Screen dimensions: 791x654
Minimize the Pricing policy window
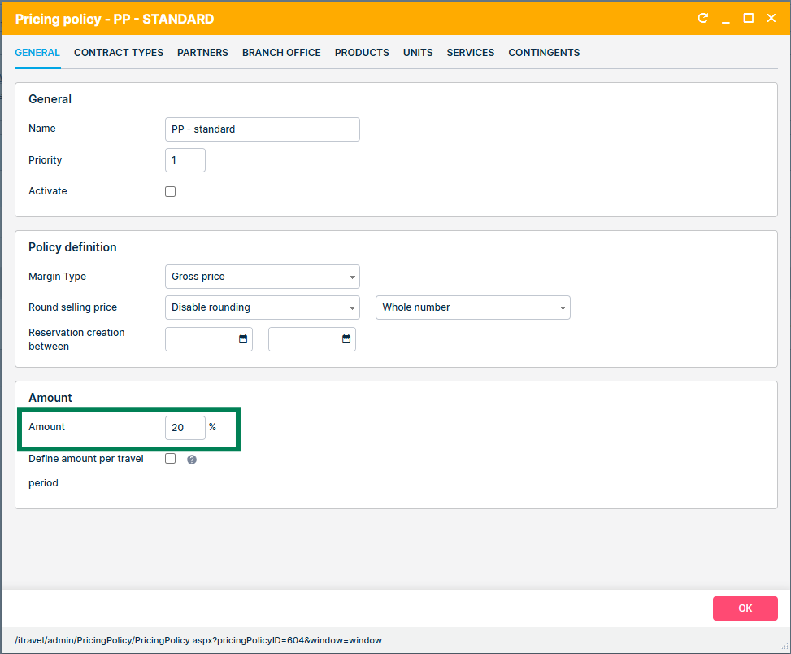click(x=725, y=18)
